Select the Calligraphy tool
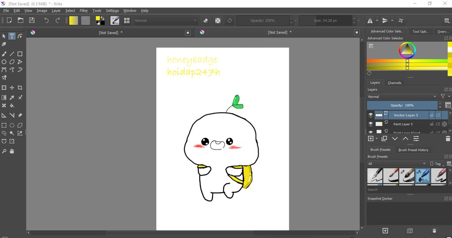452x238 pixels. point(4,44)
